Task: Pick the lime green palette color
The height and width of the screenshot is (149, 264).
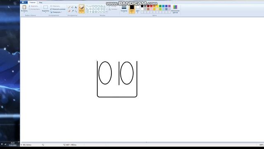Action: (x=160, y=9)
